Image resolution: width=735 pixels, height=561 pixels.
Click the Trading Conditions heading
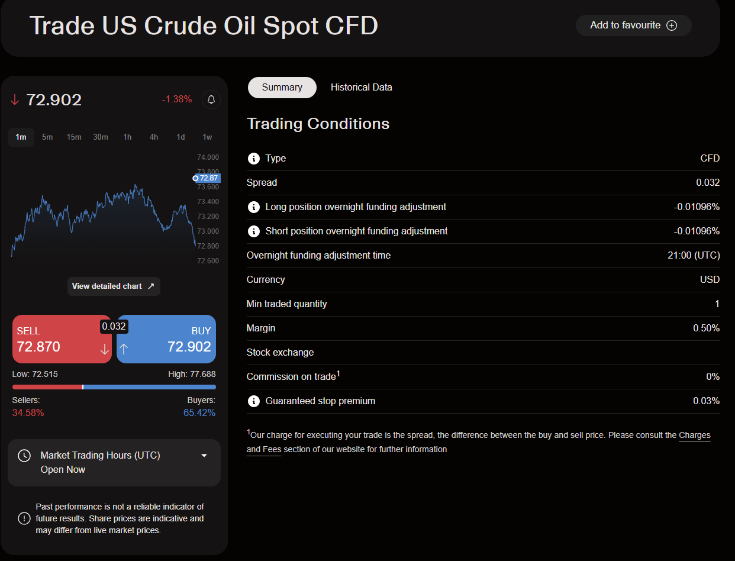click(x=318, y=124)
